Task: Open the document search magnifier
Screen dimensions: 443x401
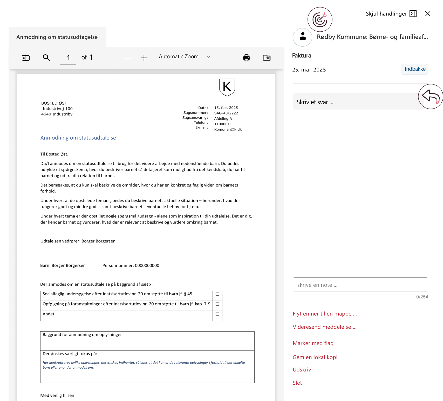Action: click(46, 58)
